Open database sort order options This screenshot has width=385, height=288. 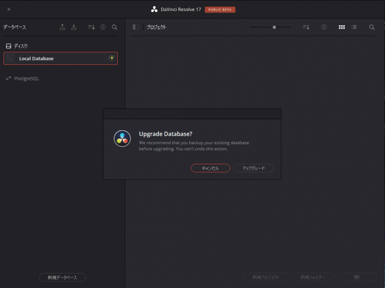(x=92, y=27)
